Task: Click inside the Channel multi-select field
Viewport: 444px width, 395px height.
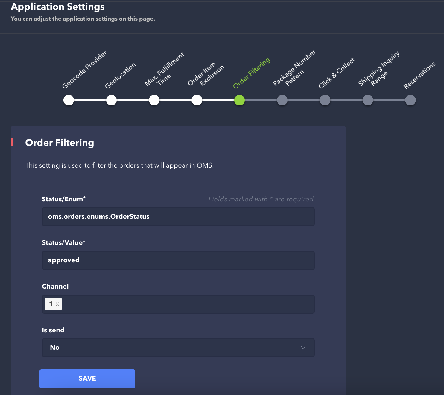Action: pos(185,304)
